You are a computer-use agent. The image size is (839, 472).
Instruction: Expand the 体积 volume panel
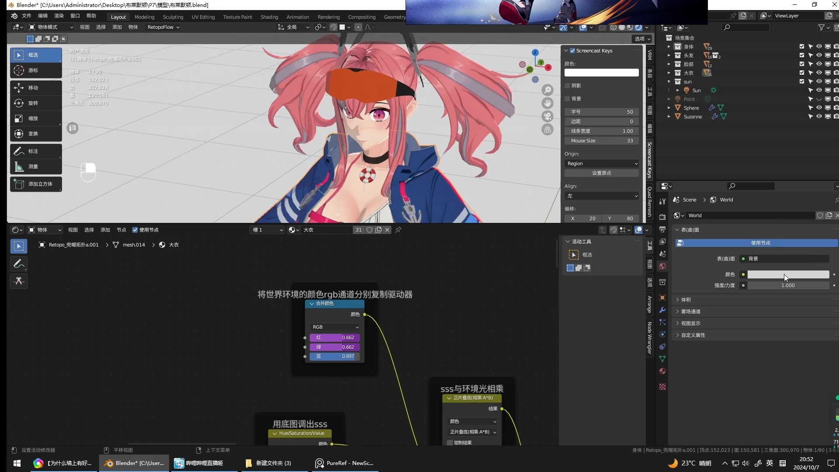point(686,300)
